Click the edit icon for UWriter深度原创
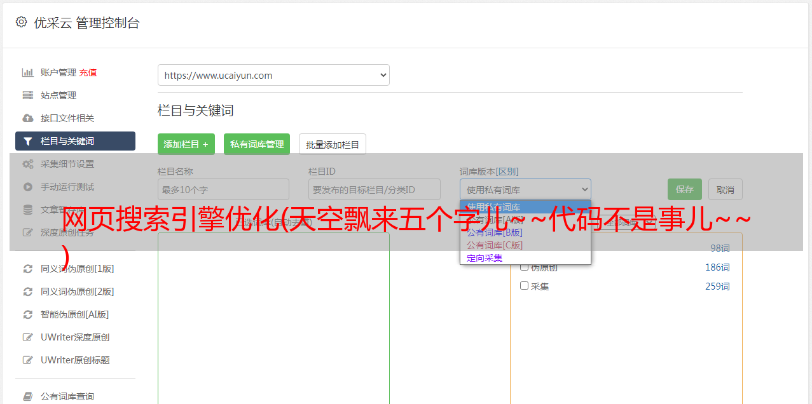812x404 pixels. (x=28, y=337)
